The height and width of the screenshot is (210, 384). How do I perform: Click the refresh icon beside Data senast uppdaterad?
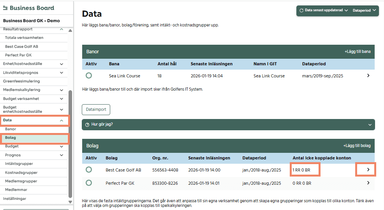click(301, 10)
